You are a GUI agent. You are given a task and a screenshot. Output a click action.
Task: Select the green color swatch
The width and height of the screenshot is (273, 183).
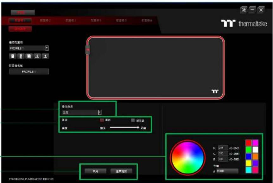248,149
